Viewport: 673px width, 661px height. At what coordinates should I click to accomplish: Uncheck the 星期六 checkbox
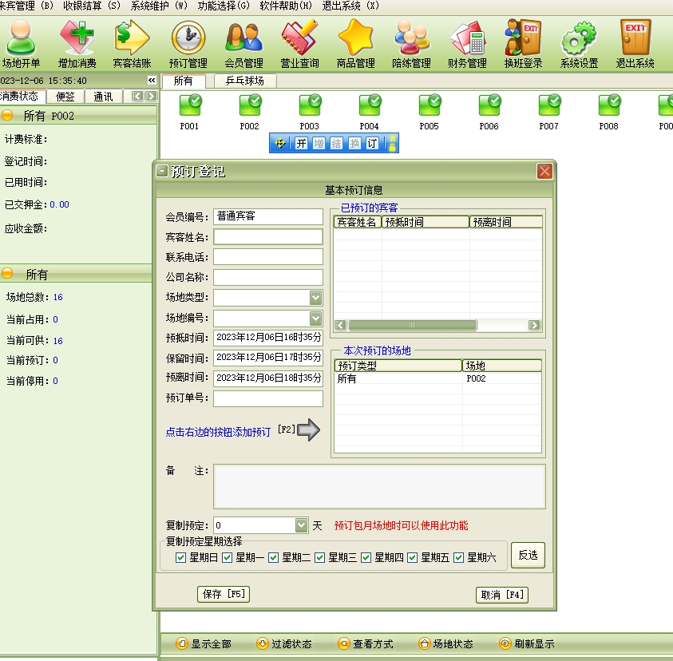pyautogui.click(x=459, y=557)
